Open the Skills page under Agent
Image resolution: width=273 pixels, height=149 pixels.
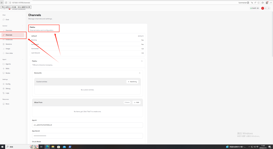coord(7,69)
